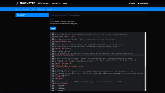Open Test Server breadcrumb
This screenshot has height=93, width=165.
coord(55,15)
